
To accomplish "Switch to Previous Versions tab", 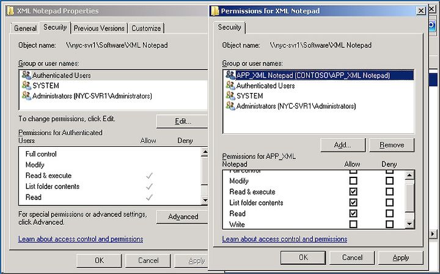I will pos(99,28).
